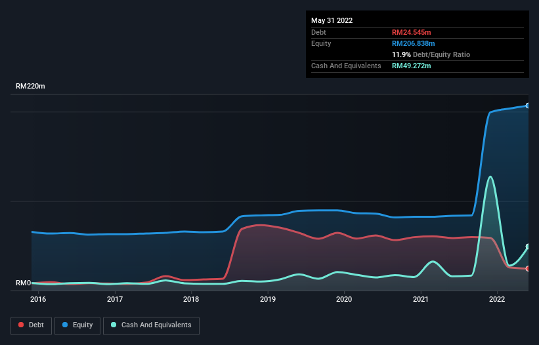Click the Debt label in tooltip

(318, 32)
